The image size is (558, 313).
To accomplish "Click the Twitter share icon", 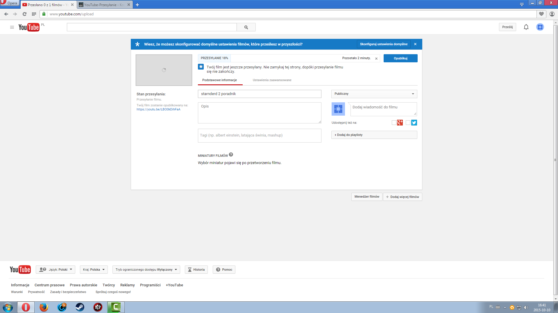I will point(414,123).
